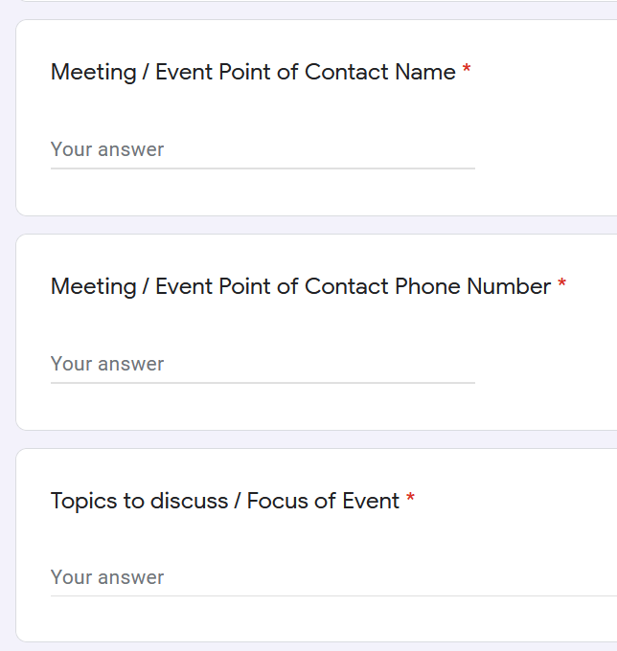This screenshot has width=617, height=651.
Task: Select the Topics to discuss answer field
Action: (333, 577)
